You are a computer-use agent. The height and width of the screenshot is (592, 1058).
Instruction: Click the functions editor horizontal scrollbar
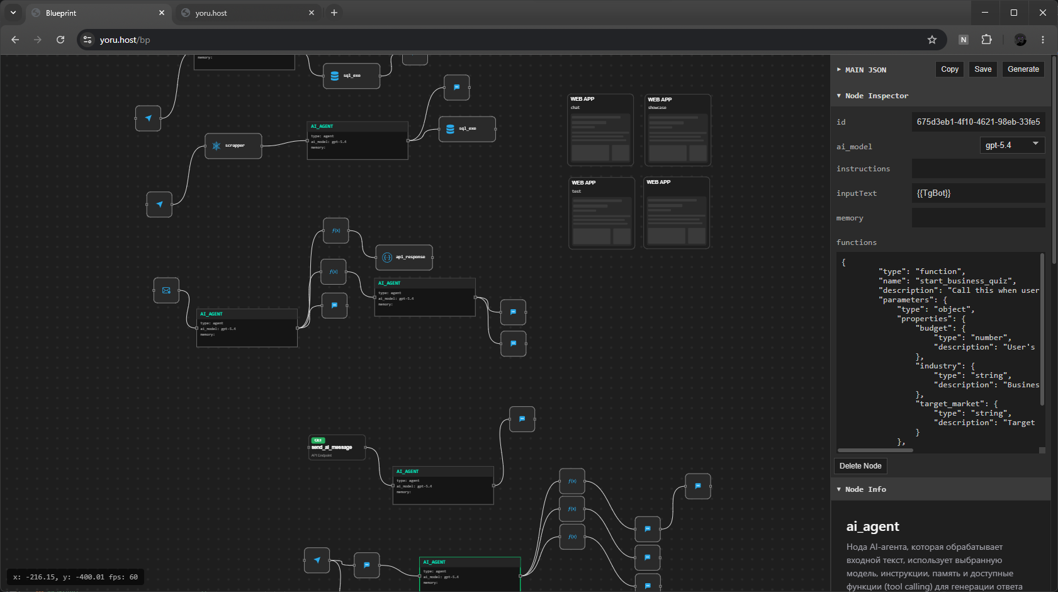click(x=875, y=450)
